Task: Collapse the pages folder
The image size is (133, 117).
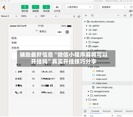Action: 87,46
